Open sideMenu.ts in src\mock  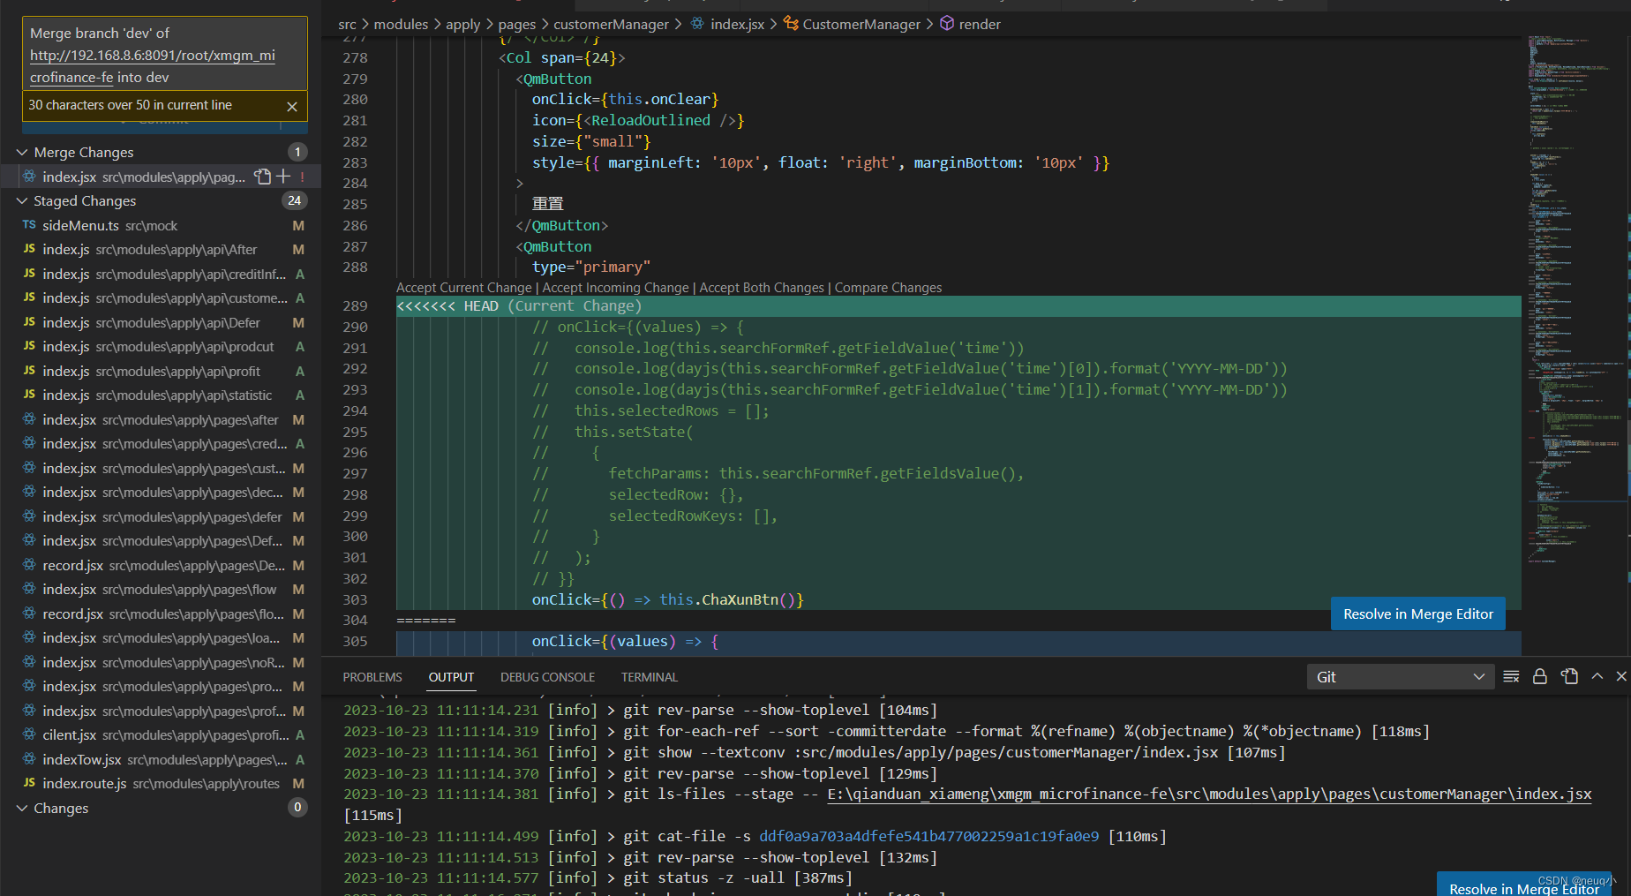coord(161,225)
